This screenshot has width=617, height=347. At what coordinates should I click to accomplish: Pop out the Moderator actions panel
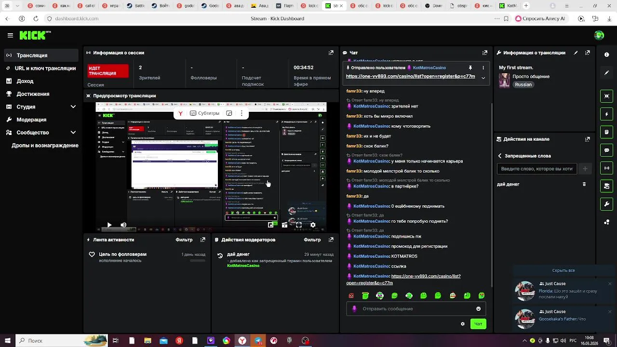331,240
